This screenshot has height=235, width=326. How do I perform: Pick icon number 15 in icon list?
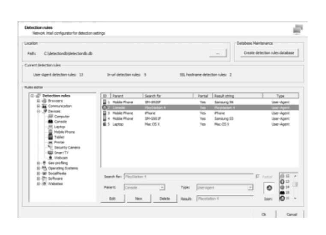tap(282, 193)
